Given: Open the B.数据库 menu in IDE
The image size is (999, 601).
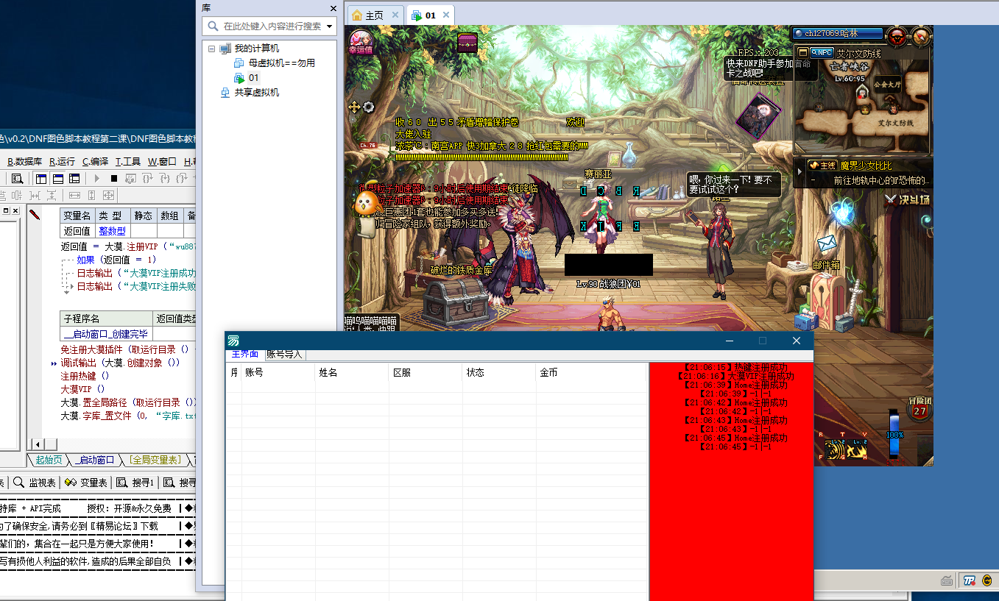Looking at the screenshot, I should pyautogui.click(x=24, y=162).
